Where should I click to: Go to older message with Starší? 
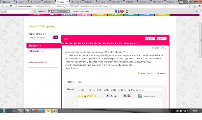(150, 39)
